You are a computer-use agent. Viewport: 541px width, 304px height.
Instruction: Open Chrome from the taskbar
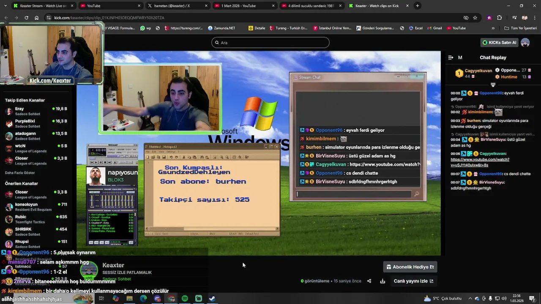(x=171, y=299)
